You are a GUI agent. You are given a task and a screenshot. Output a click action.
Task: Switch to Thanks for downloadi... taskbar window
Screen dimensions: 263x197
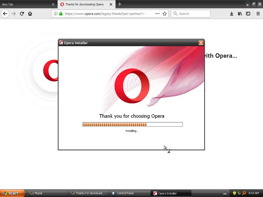pos(89,193)
